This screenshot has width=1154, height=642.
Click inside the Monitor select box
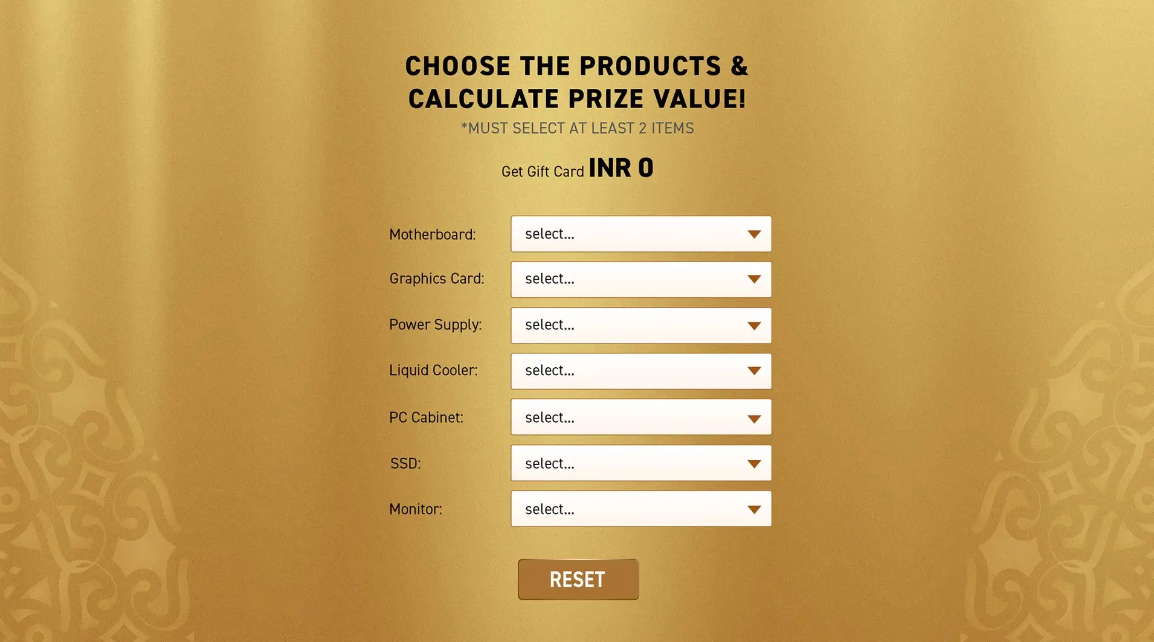coord(604,509)
